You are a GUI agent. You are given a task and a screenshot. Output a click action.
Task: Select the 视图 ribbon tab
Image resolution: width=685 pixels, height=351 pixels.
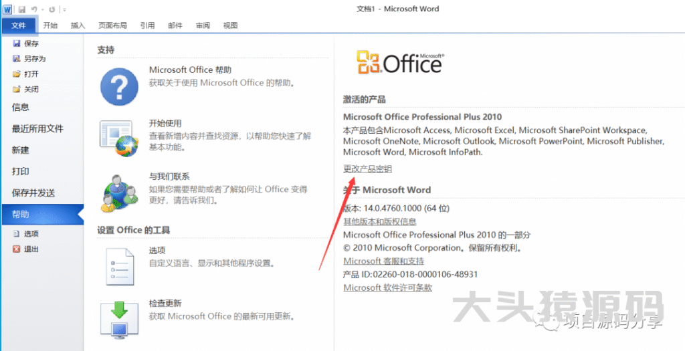[x=230, y=25]
